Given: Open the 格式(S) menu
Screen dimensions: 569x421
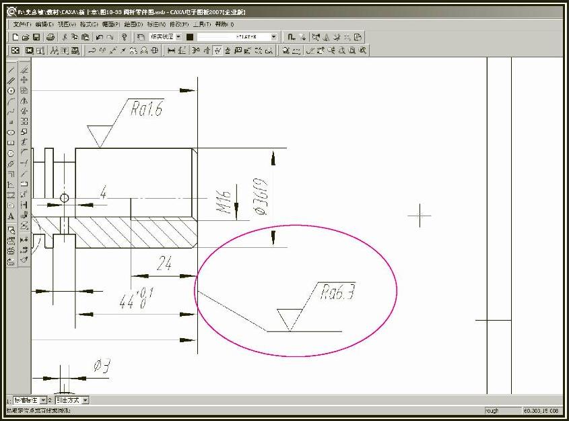Looking at the screenshot, I should pyautogui.click(x=89, y=24).
